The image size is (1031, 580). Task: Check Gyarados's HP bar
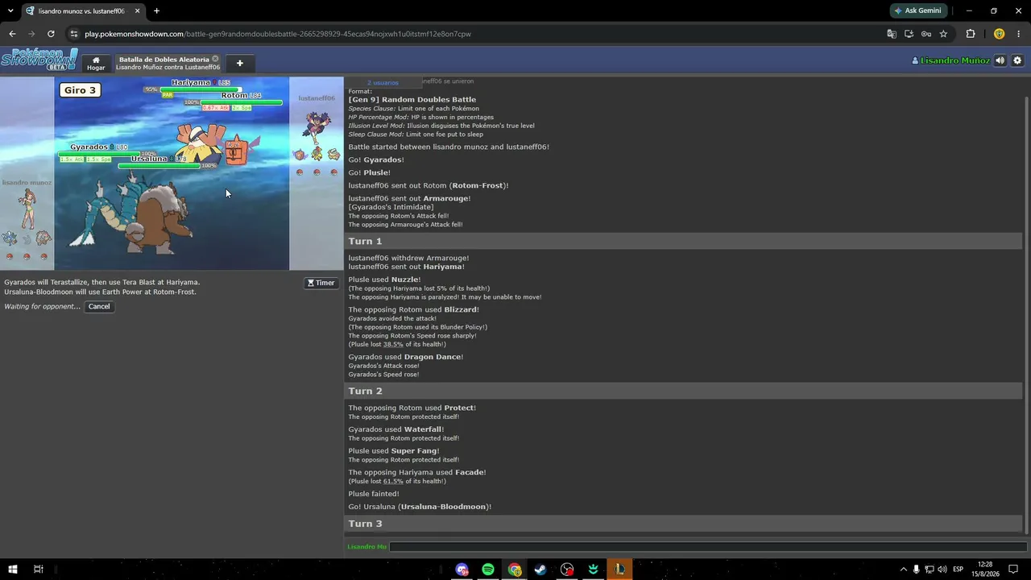coord(99,154)
